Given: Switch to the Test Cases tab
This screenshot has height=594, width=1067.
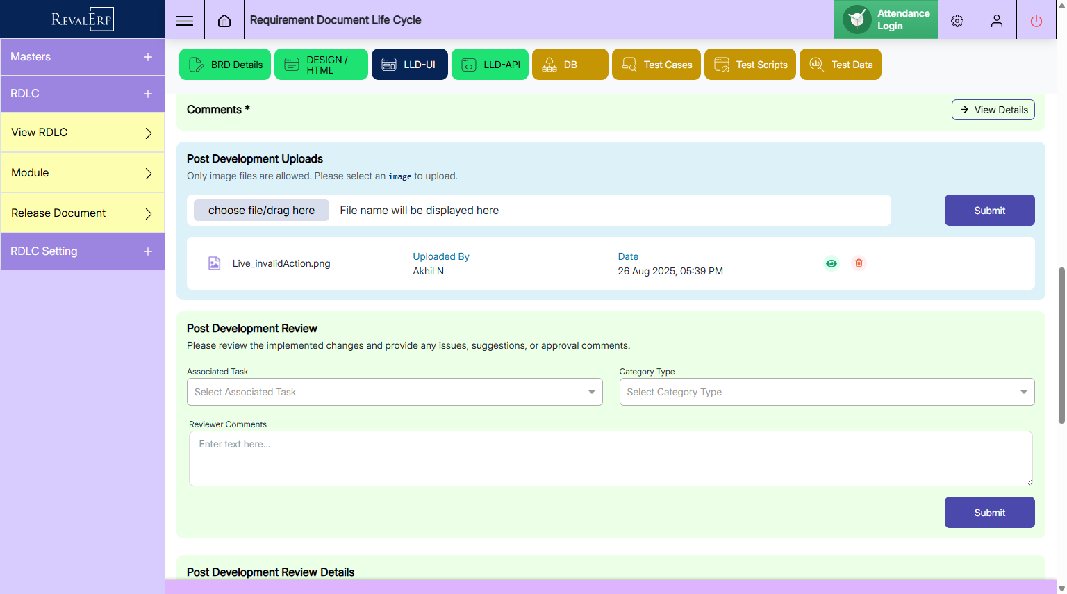Looking at the screenshot, I should (x=656, y=65).
